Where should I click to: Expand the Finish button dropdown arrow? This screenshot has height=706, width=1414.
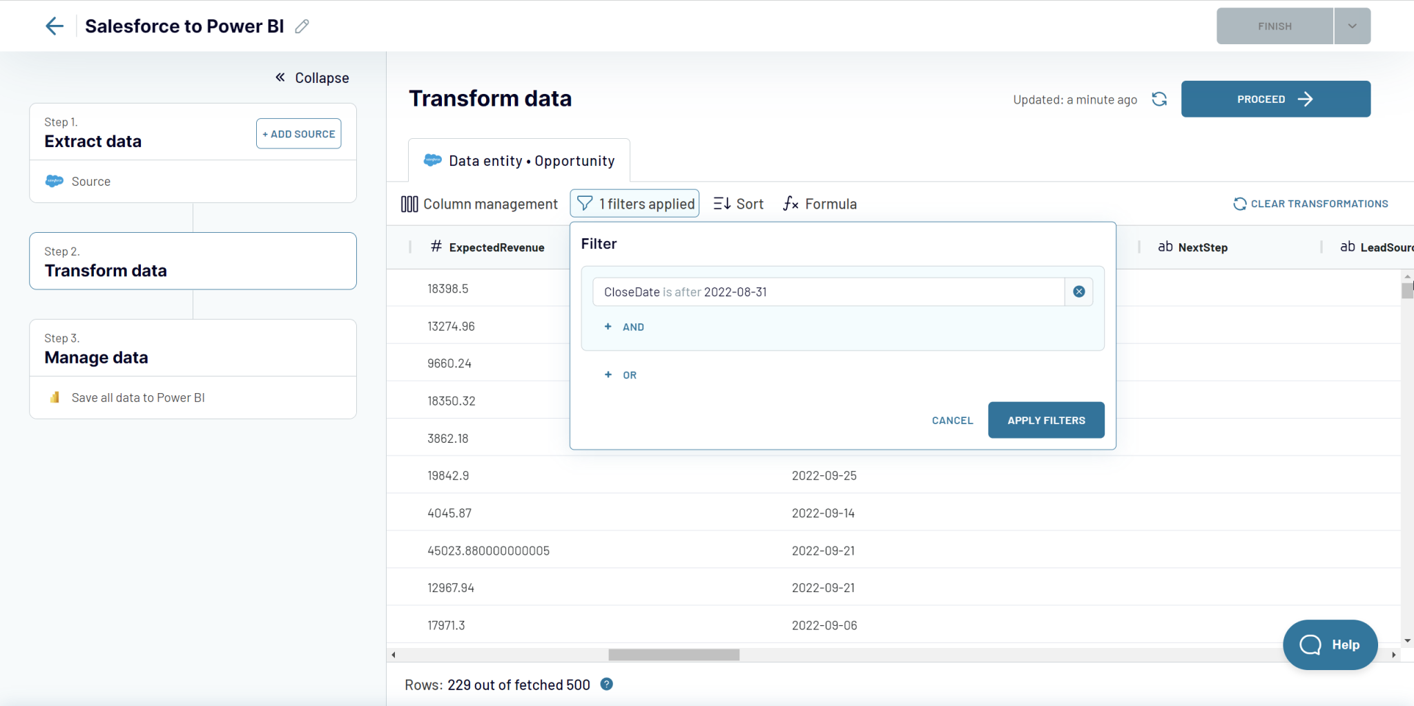click(x=1351, y=26)
